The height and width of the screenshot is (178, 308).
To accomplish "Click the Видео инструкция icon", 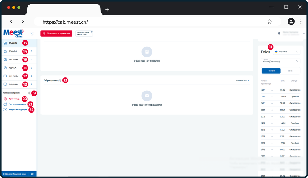I will pos(5,110).
